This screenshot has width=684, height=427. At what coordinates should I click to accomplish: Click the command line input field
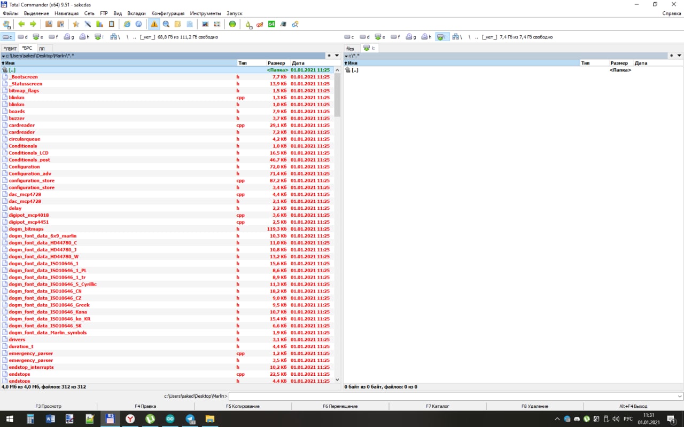[456, 397]
